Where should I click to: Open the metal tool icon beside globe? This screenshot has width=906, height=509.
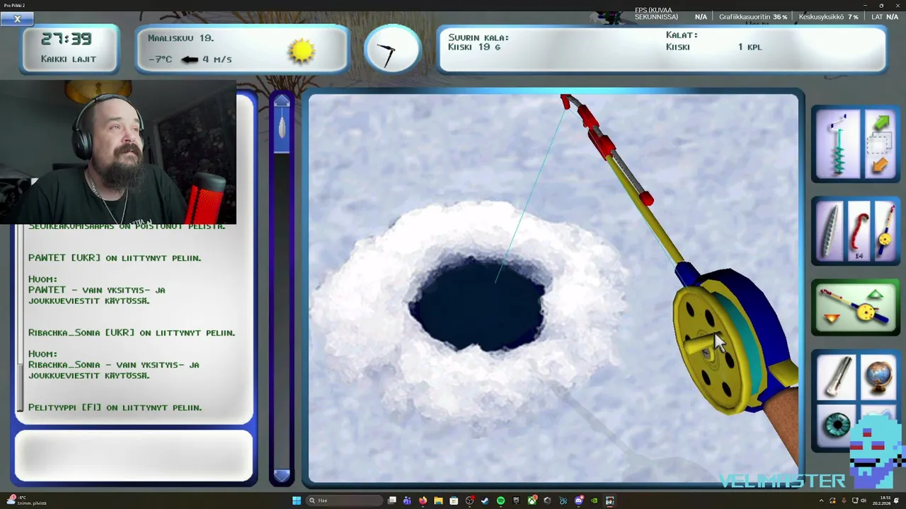point(837,376)
